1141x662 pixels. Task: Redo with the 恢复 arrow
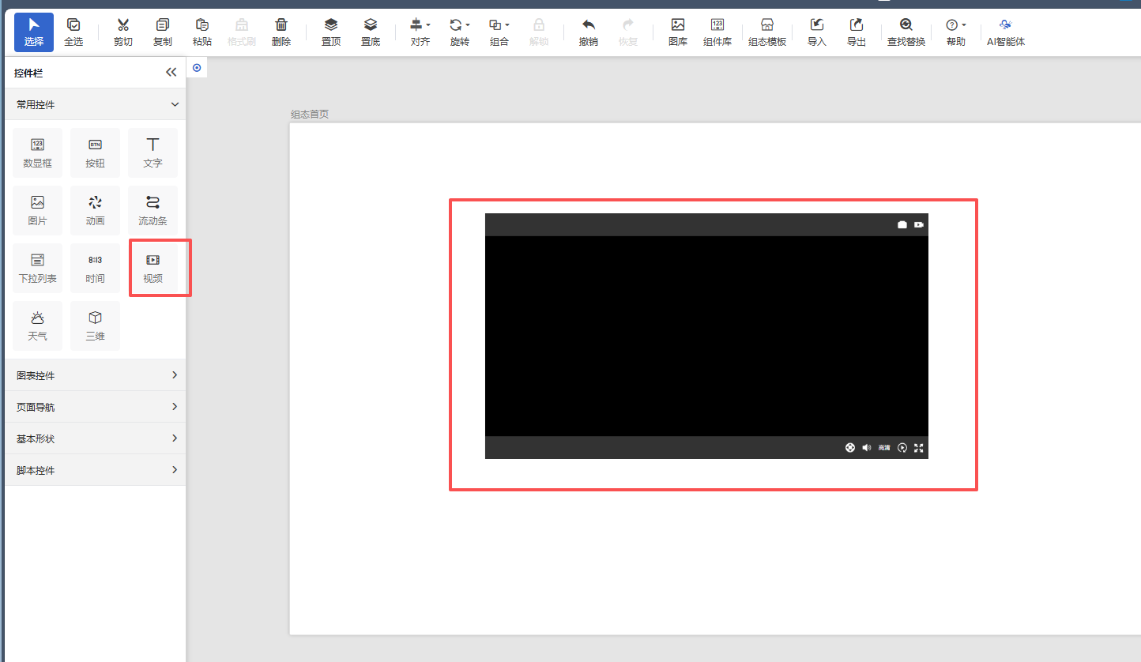tap(628, 32)
